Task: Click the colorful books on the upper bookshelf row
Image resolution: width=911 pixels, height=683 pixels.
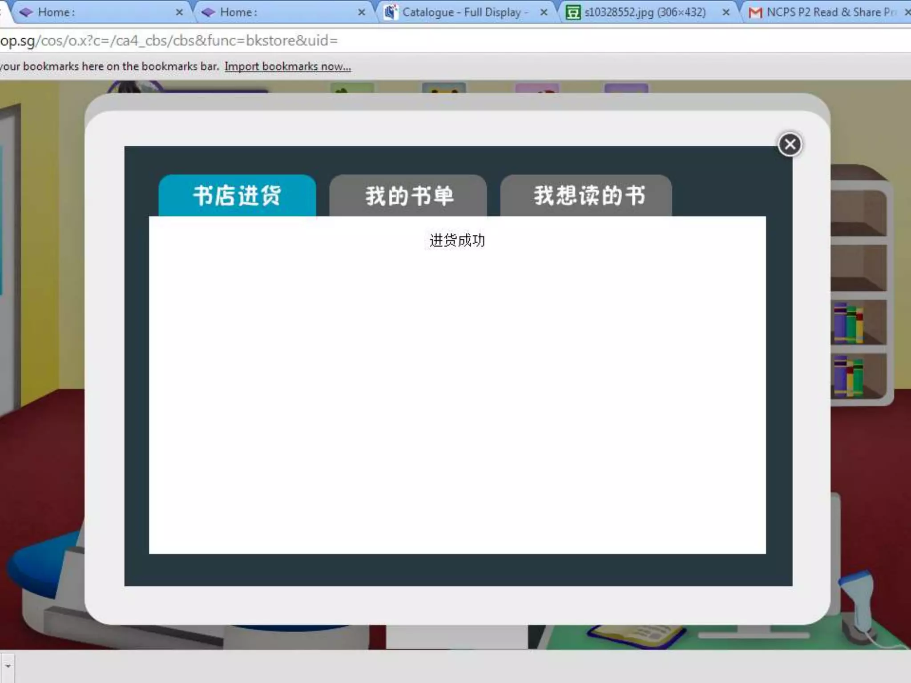Action: [x=848, y=323]
